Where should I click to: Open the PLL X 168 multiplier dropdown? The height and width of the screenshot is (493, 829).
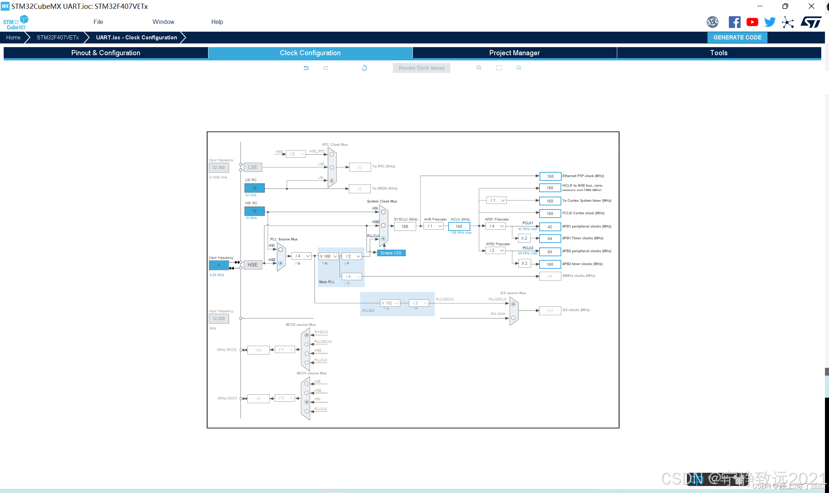(x=329, y=256)
